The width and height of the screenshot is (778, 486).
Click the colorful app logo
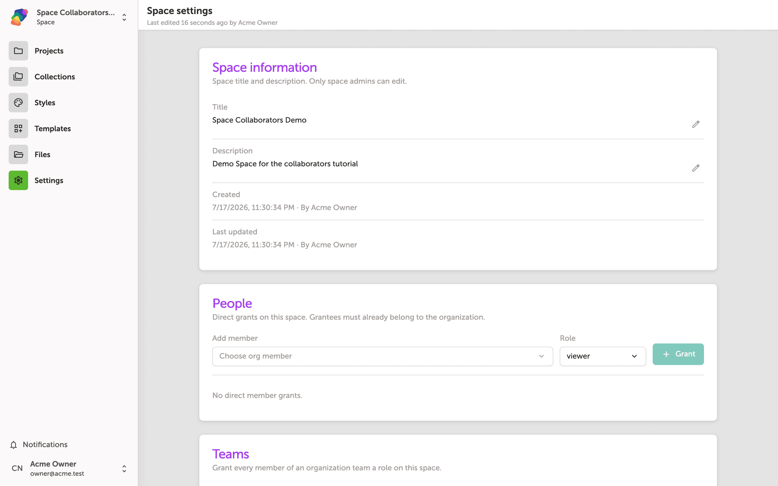tap(19, 17)
